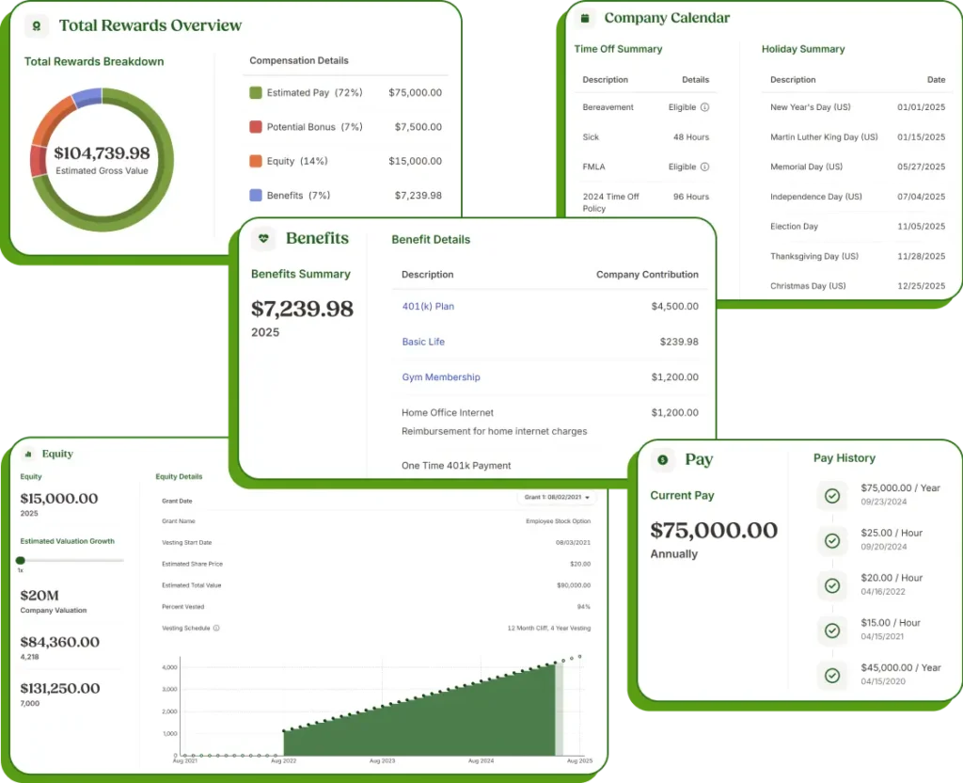
Task: Click the Pay dollar sign icon
Action: point(663,459)
